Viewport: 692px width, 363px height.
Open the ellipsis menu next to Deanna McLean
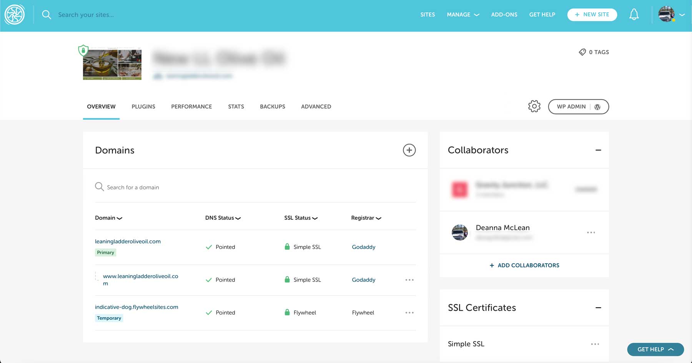point(592,232)
